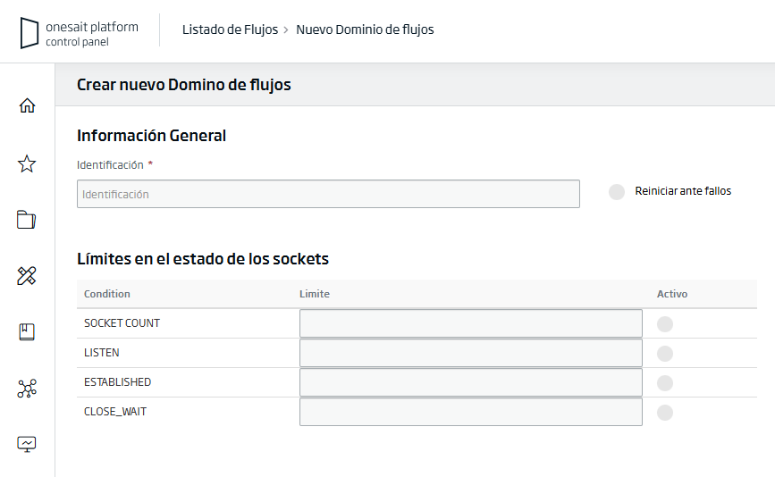Open the book icon in sidebar
This screenshot has height=477, width=775.
tap(27, 332)
